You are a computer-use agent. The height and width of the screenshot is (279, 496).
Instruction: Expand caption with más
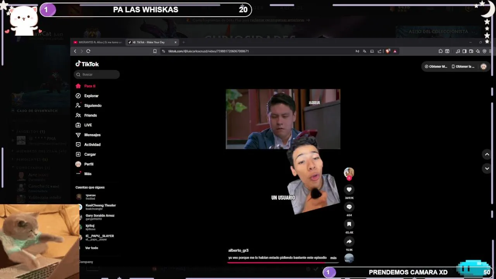pyautogui.click(x=333, y=258)
